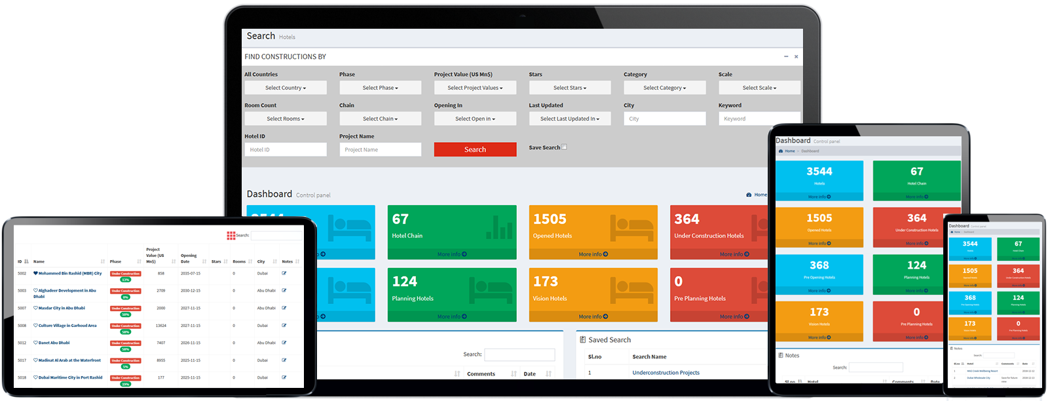The image size is (1048, 401).
Task: Click the favorite heart for Masdar City
Action: click(x=35, y=308)
